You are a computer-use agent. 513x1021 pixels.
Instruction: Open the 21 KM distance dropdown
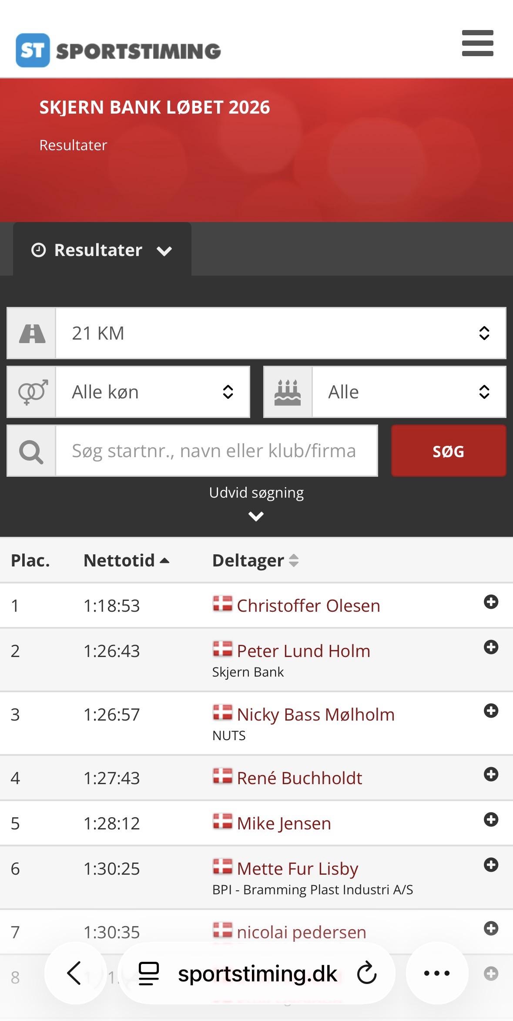[x=281, y=333]
